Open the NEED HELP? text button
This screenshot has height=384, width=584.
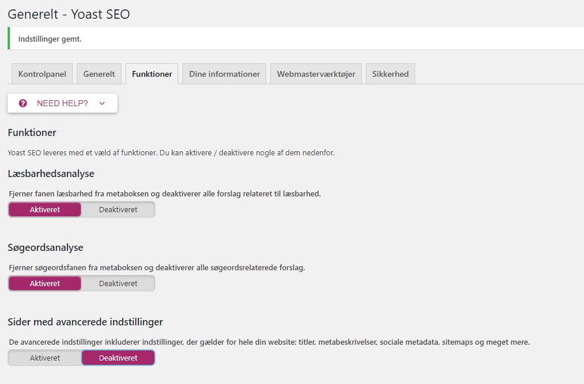tap(62, 103)
